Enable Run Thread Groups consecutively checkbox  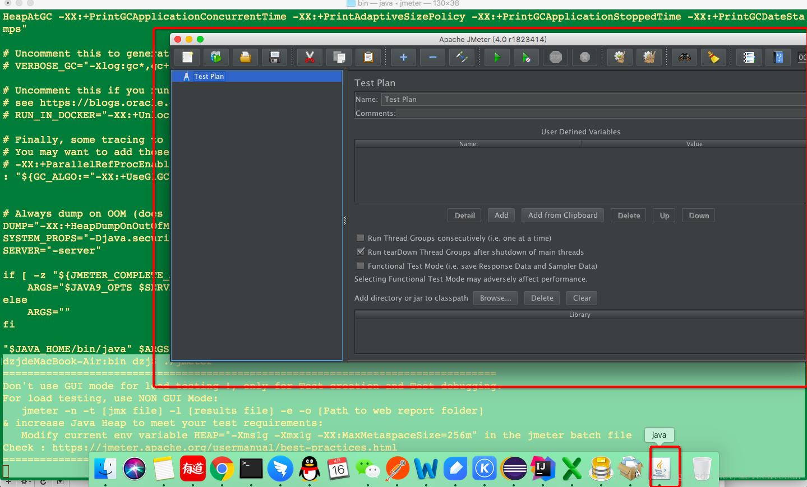(361, 238)
